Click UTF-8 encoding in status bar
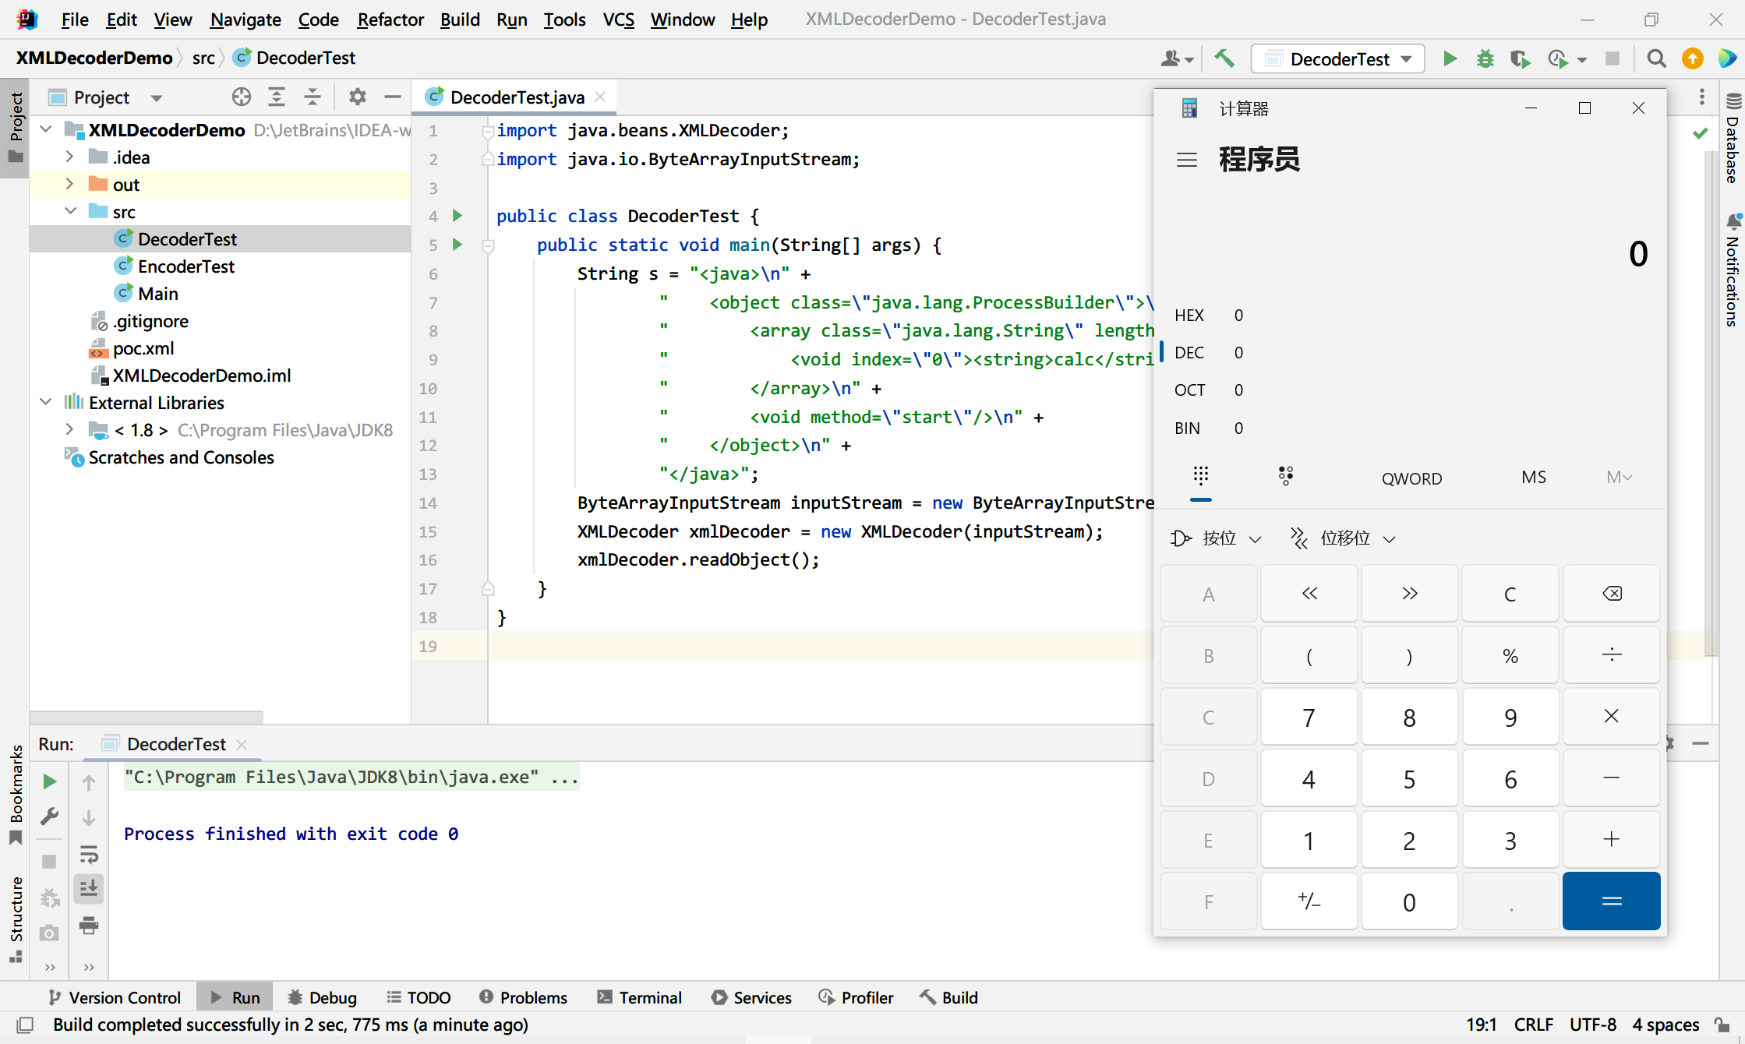 point(1593,1025)
